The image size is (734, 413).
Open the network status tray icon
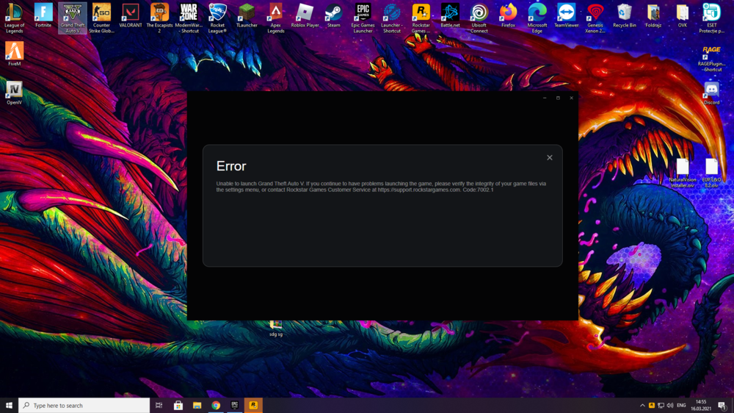(661, 406)
